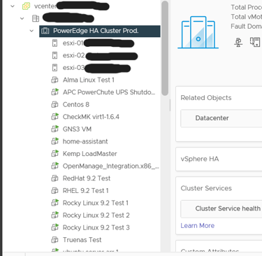Select the PowerEdge HA Cluster Prod. item
Screen dimensions: 262x256
click(100, 31)
